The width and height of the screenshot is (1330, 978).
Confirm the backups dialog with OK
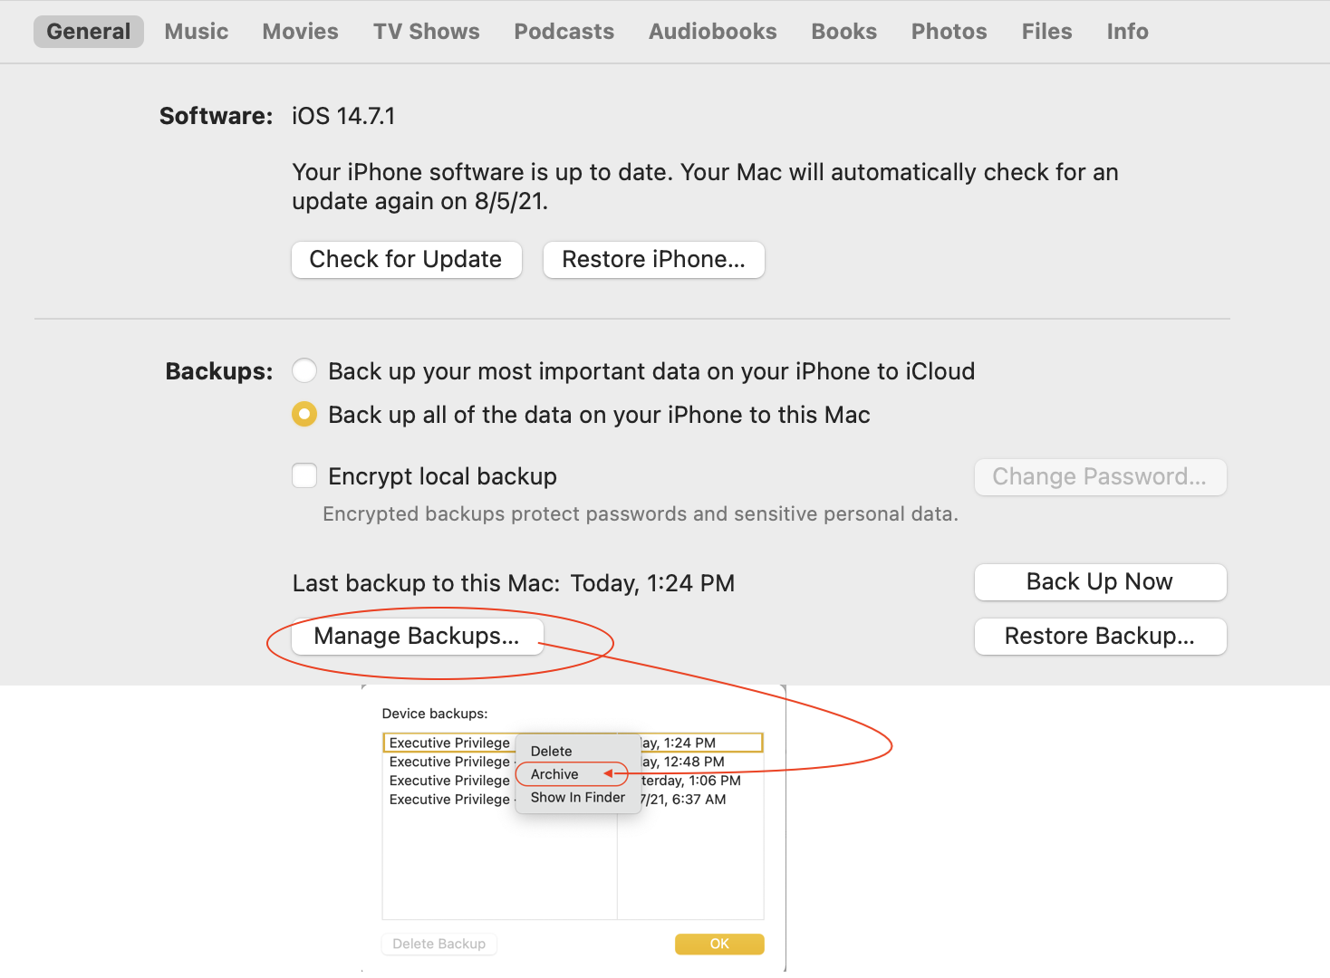(719, 944)
